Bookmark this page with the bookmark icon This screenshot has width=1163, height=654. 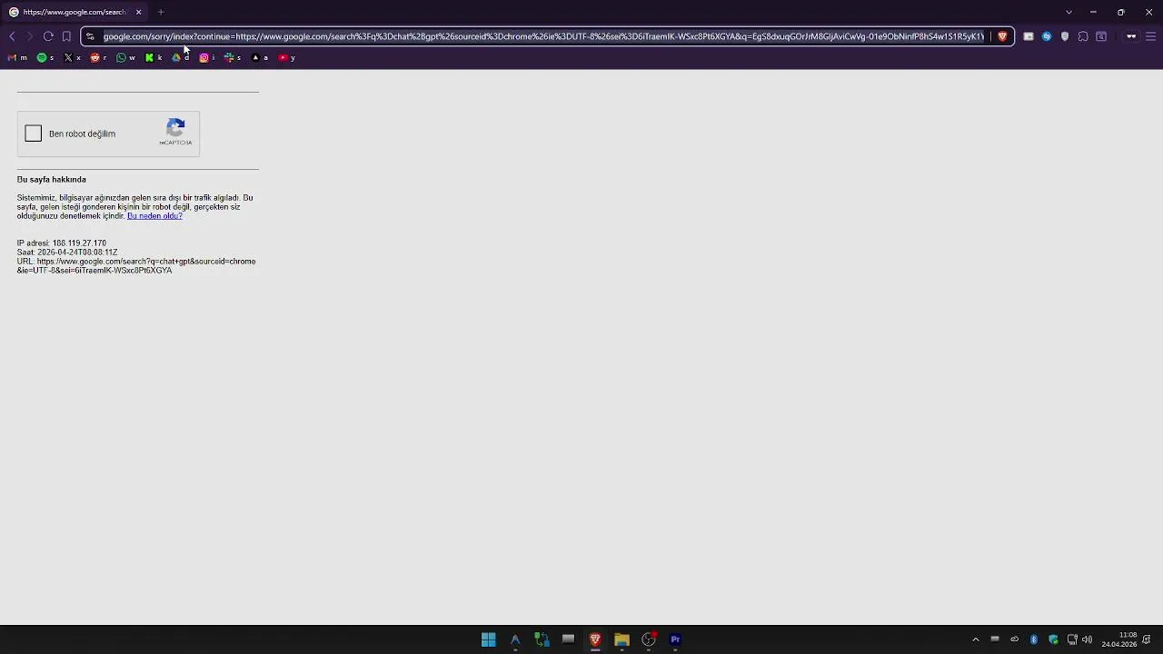66,36
